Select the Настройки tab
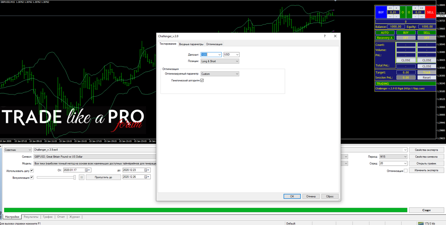This screenshot has width=446, height=225. 12,217
